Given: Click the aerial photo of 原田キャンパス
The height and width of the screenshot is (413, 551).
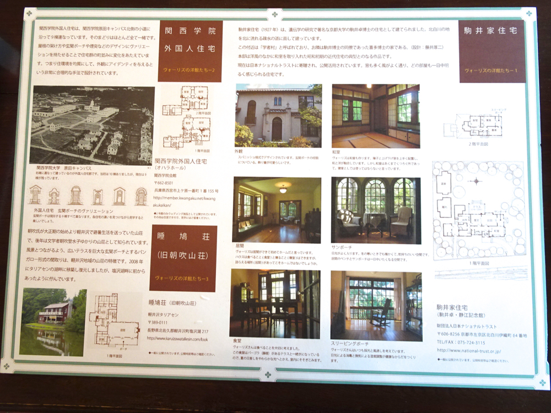Looking at the screenshot, I should tap(92, 125).
